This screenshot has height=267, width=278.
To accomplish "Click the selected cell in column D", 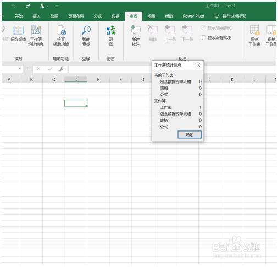I will pos(76,103).
